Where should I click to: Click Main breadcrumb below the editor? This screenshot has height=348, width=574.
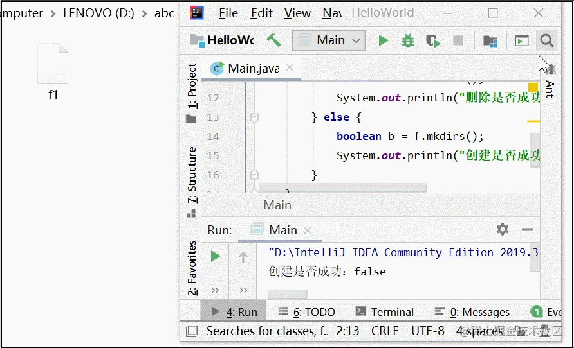click(x=277, y=205)
